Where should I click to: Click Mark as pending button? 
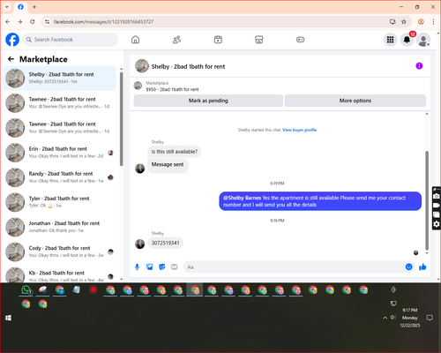[x=208, y=101]
